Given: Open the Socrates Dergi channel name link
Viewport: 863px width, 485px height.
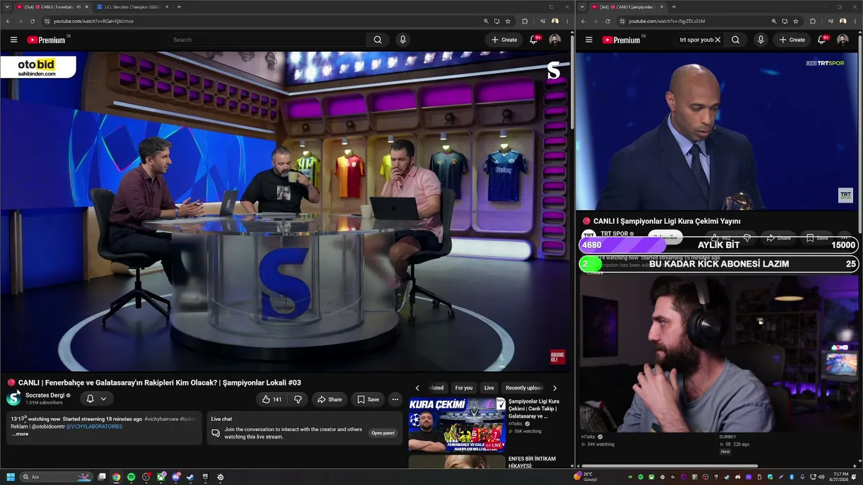Looking at the screenshot, I should pyautogui.click(x=45, y=395).
